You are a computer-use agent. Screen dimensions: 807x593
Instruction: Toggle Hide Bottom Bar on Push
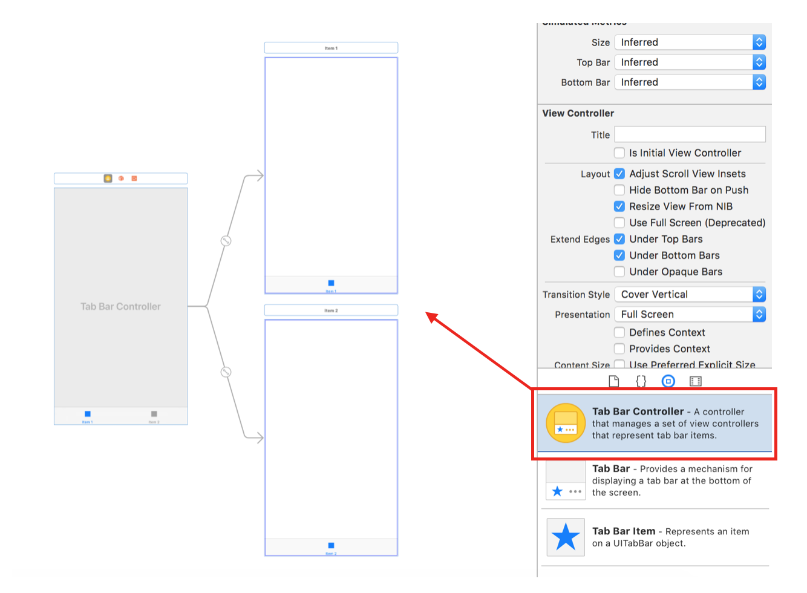619,190
